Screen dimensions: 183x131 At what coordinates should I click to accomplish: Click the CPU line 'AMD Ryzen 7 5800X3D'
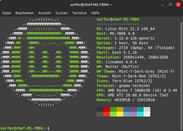[129, 90]
